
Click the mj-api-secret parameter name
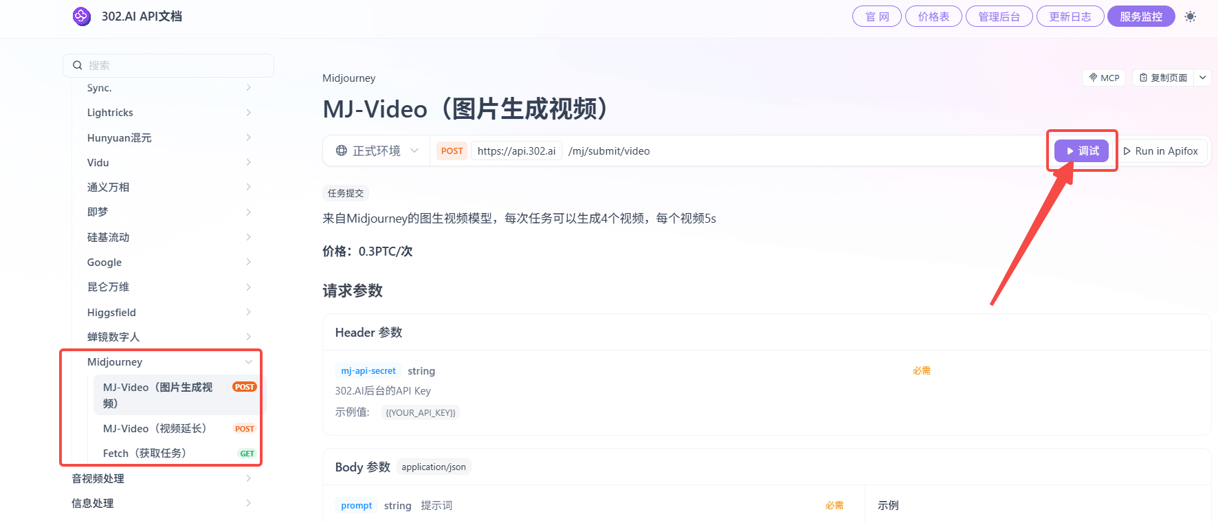368,371
